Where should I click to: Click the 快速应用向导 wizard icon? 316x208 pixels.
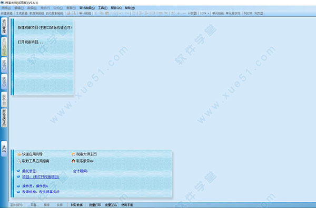click(x=19, y=154)
